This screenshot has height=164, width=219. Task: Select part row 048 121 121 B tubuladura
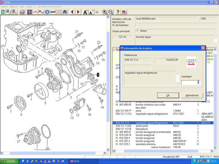(163, 129)
